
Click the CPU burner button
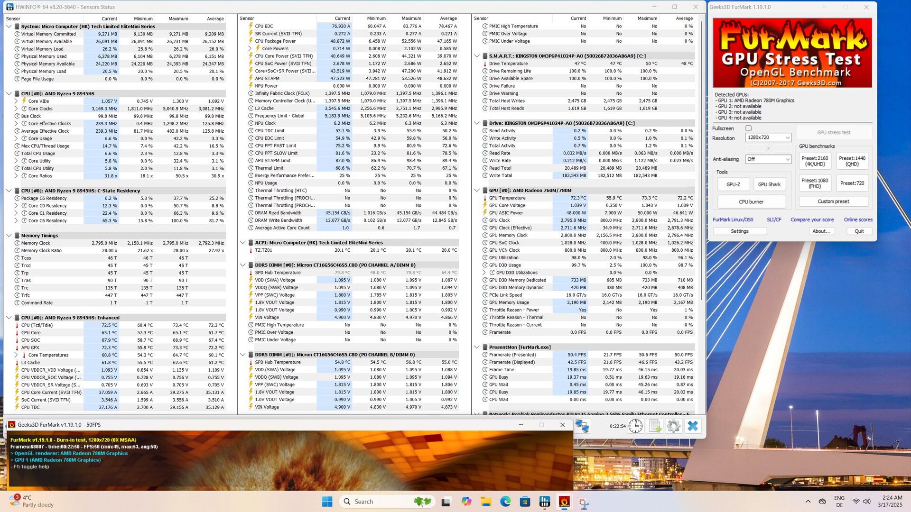click(x=751, y=201)
